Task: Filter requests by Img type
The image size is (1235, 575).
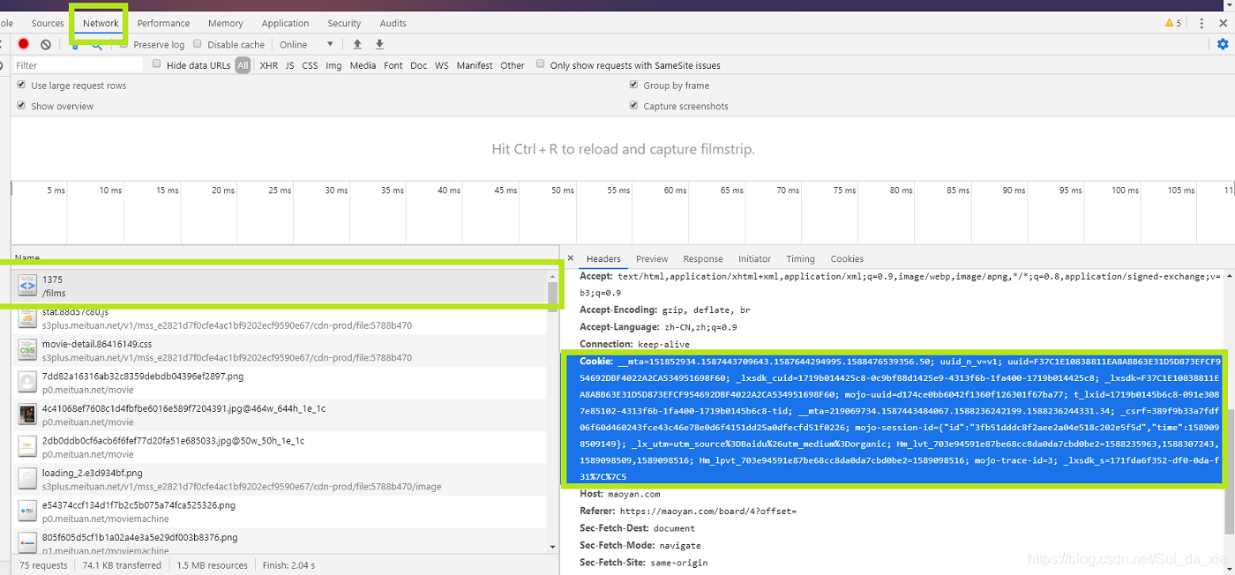Action: click(333, 65)
